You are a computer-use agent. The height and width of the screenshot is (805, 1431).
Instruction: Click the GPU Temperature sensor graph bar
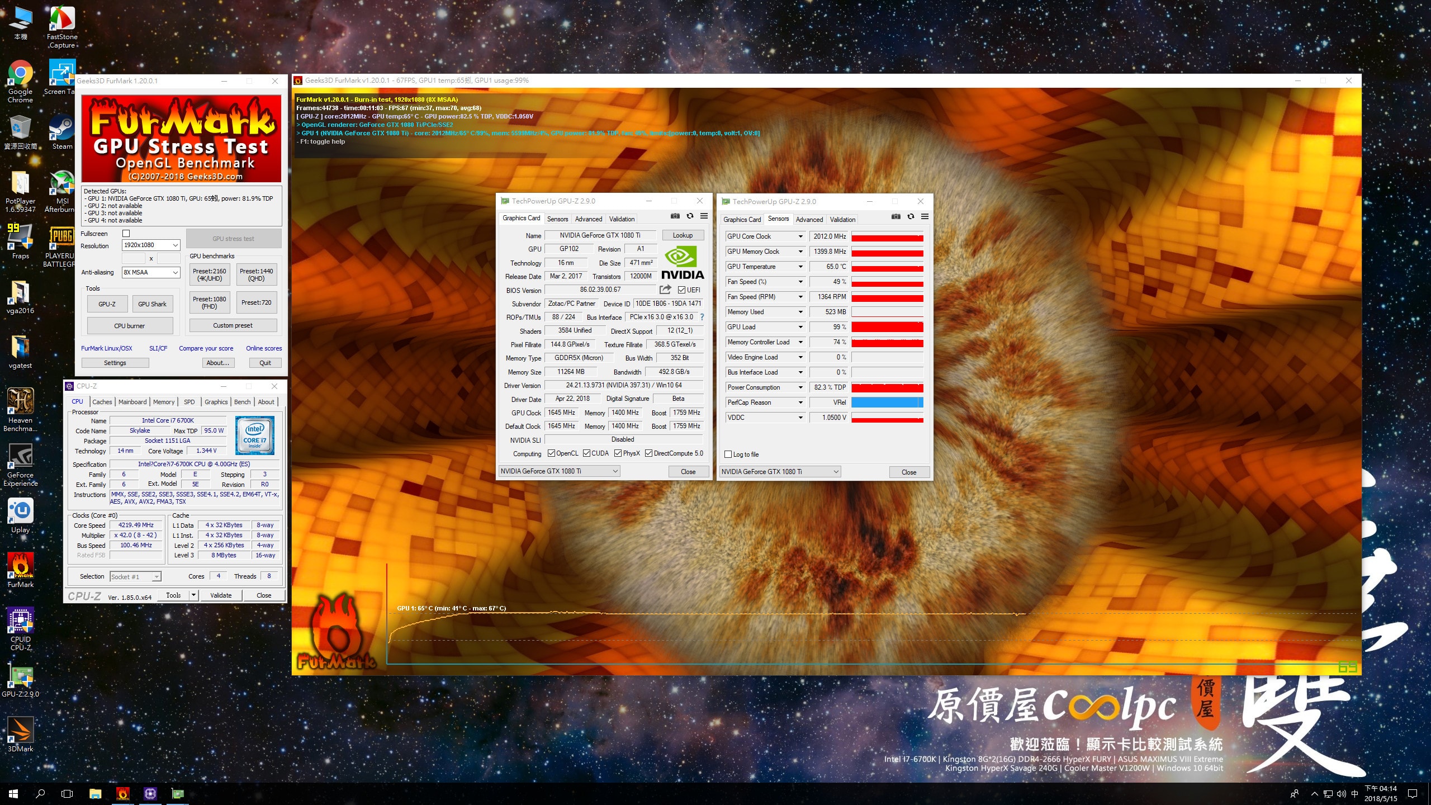887,267
